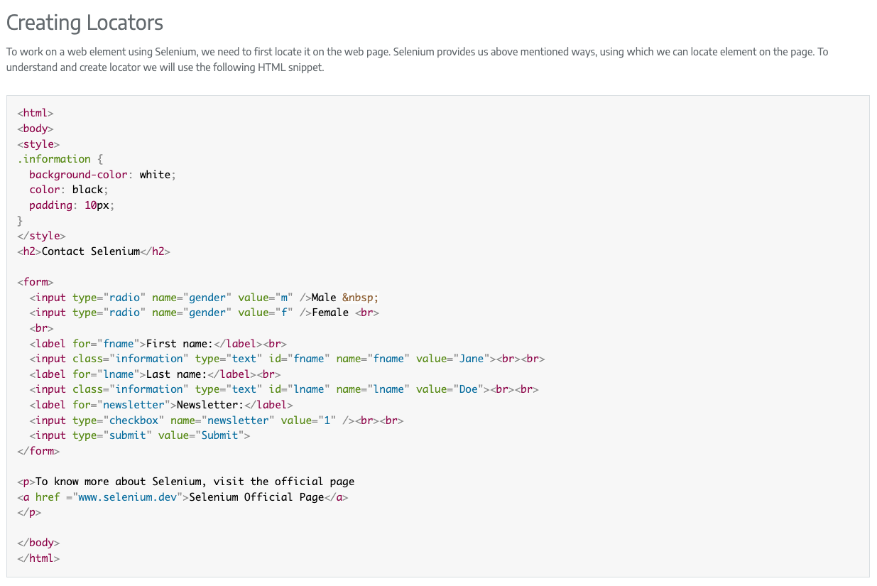Click the "Contact Selenium" h2 code line
The width and height of the screenshot is (877, 586).
pos(94,251)
